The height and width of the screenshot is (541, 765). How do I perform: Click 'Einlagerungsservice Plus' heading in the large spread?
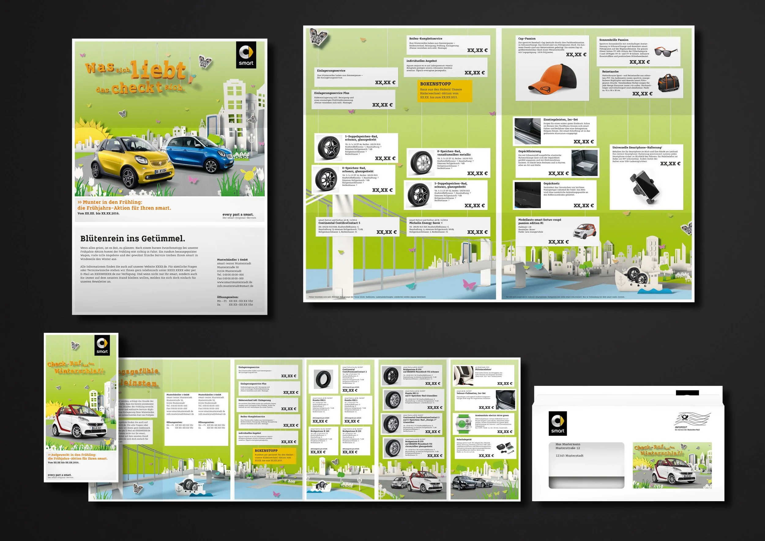[331, 93]
